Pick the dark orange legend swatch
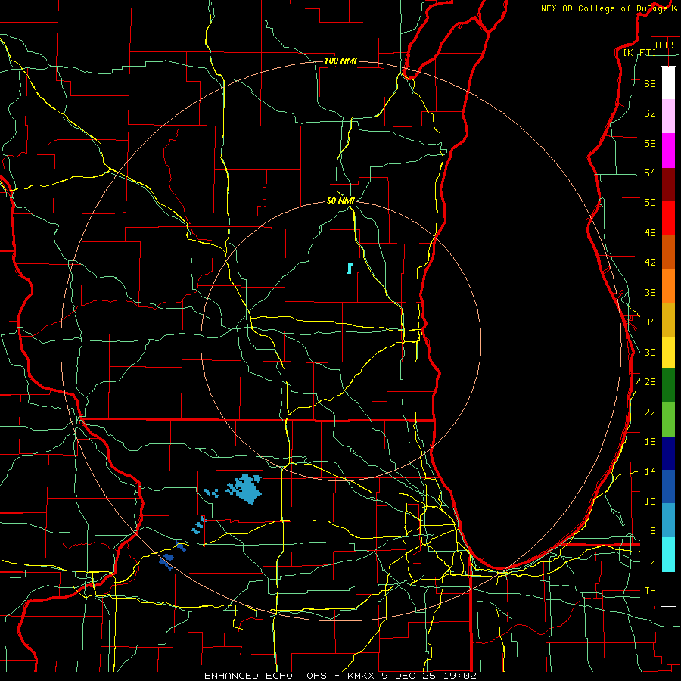 pos(668,251)
